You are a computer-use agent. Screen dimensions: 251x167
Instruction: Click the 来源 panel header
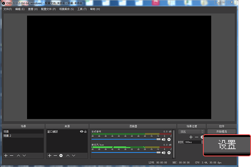click(67, 126)
